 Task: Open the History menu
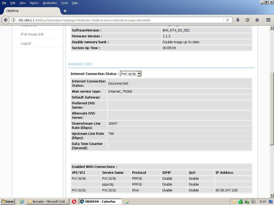[x=34, y=3]
